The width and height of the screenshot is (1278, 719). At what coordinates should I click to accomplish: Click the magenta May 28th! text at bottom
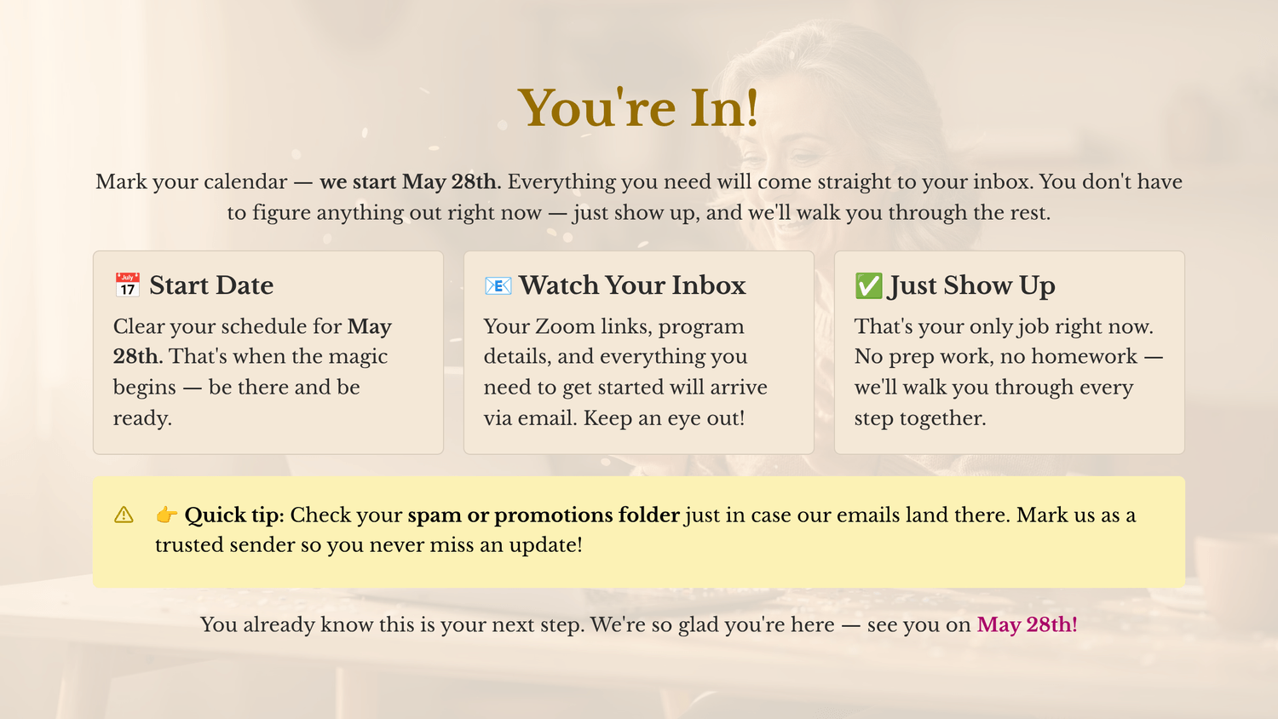[x=1027, y=624]
